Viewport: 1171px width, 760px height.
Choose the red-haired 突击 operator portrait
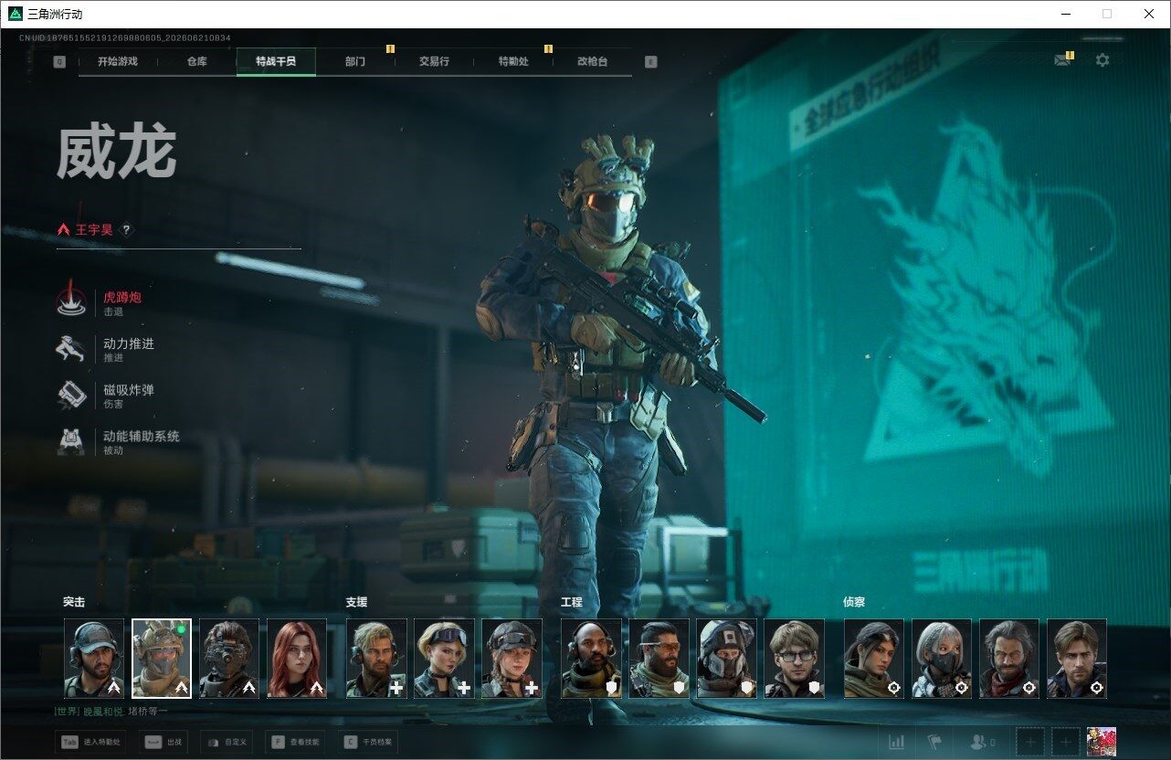click(x=297, y=659)
